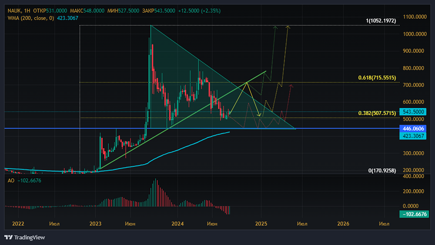The image size is (435, 245).
Task: Click the AO scale tag -102.6676
Action: 414,214
